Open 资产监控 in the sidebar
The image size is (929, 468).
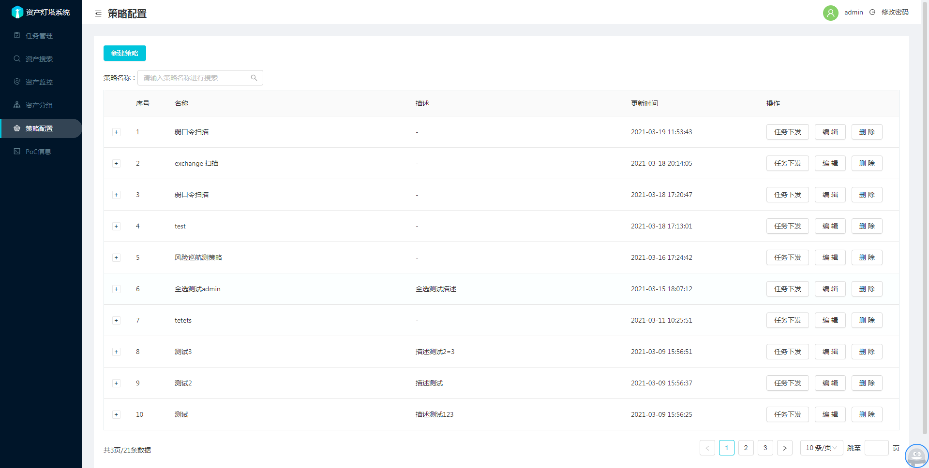point(41,82)
